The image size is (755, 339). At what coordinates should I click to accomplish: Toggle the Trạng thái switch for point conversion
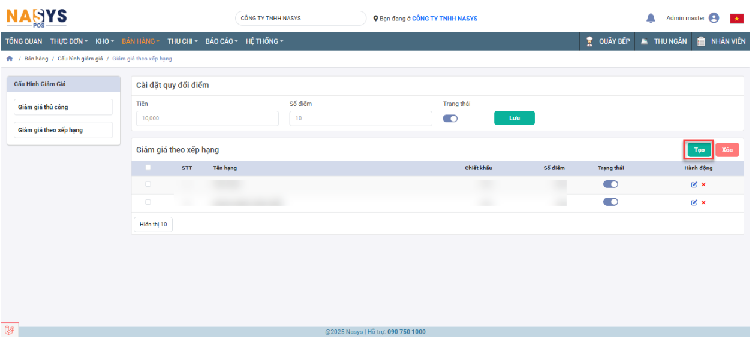pyautogui.click(x=450, y=119)
